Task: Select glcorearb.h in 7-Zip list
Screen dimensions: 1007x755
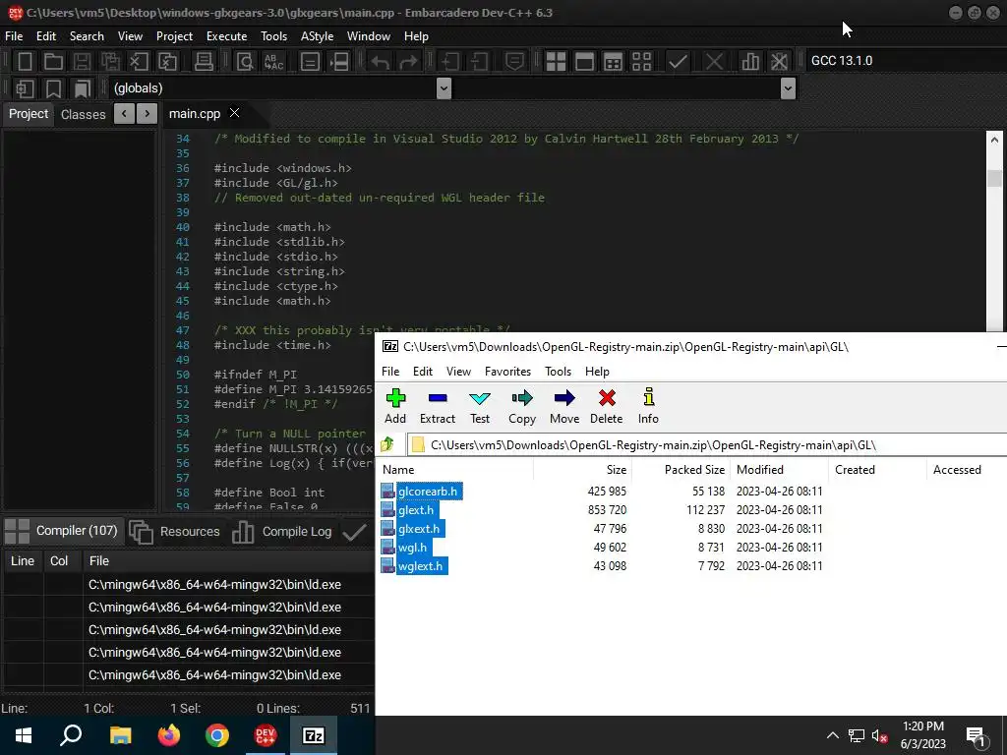Action: 428,492
